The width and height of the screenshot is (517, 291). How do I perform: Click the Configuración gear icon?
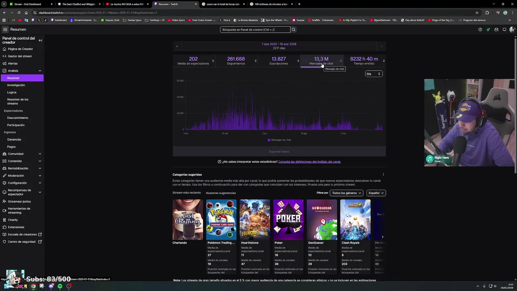click(4, 183)
